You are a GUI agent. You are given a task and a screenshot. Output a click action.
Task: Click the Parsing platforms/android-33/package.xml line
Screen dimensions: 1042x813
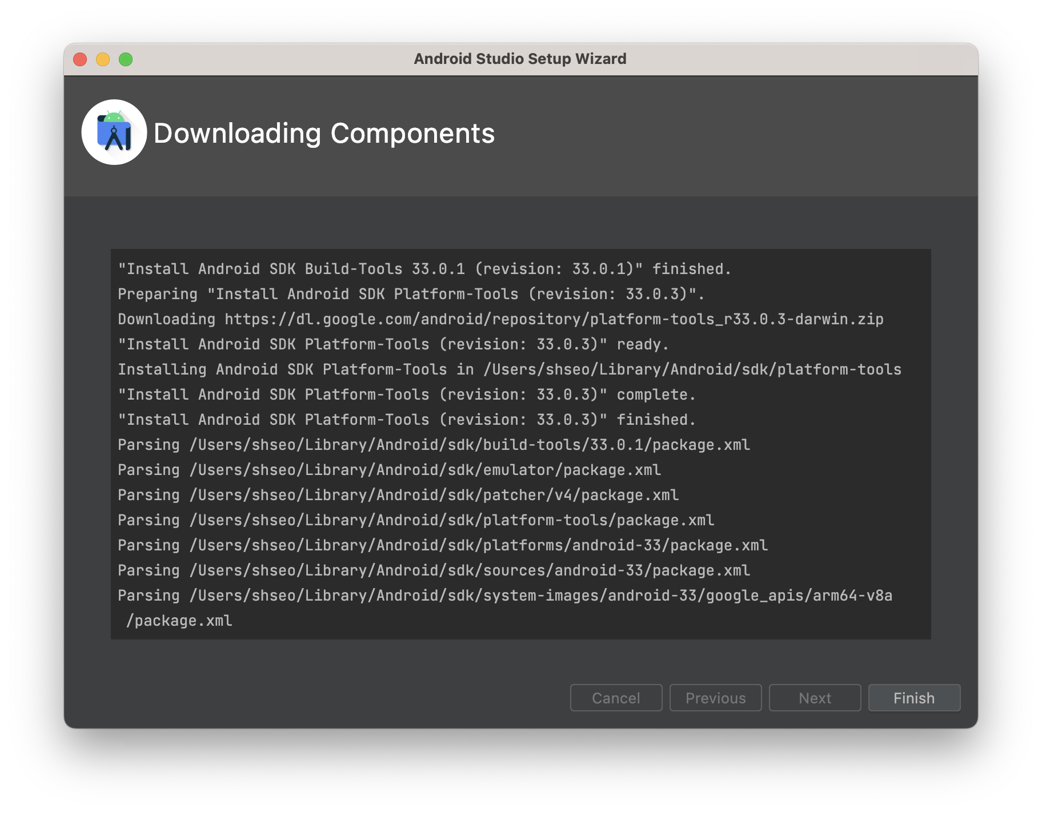443,545
